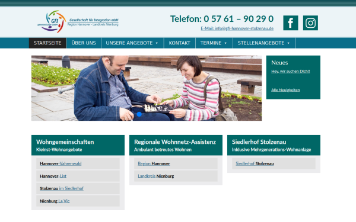
Task: Open the Region Hannover link
Action: click(154, 163)
